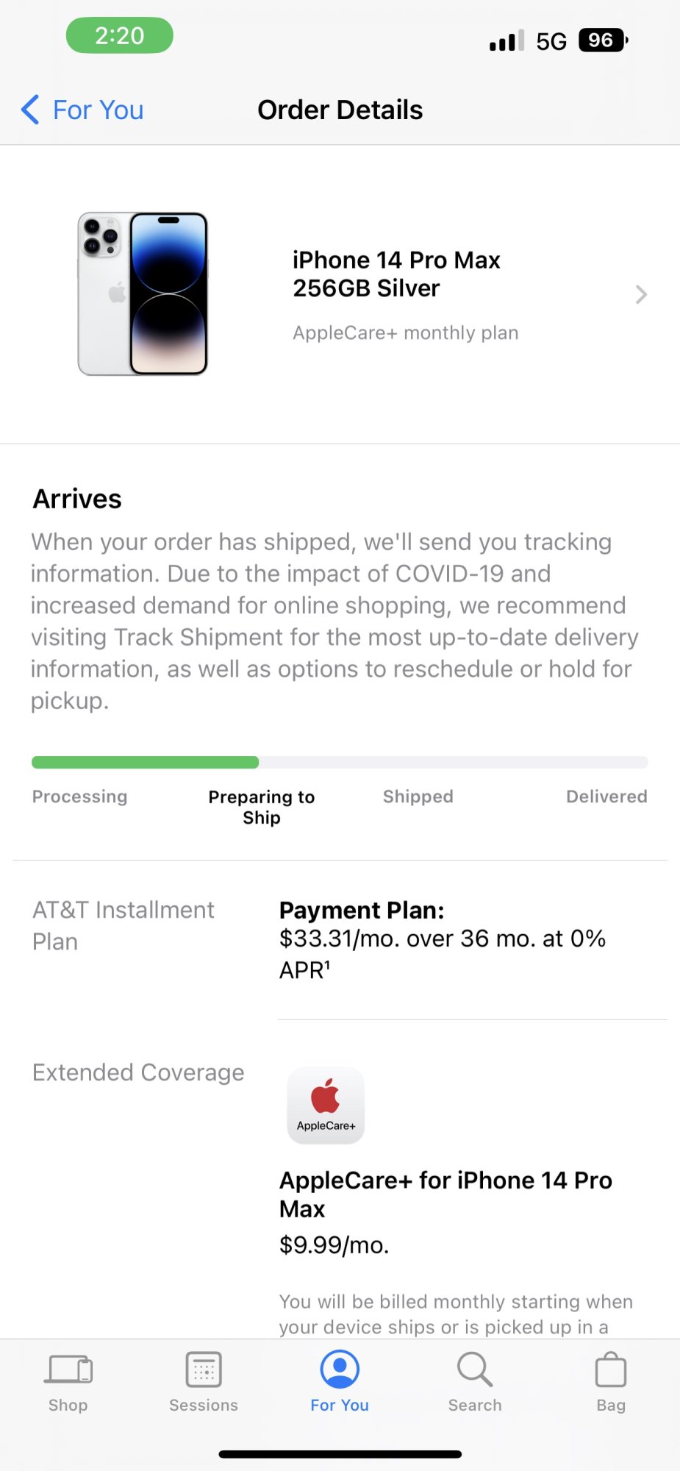The image size is (680, 1471).
Task: Tap the iPhone 14 Pro Max thumbnail
Action: point(143,294)
